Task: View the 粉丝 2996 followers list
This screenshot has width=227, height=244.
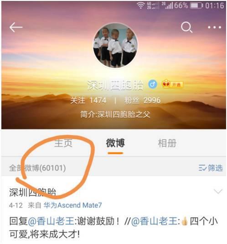Action: [142, 100]
